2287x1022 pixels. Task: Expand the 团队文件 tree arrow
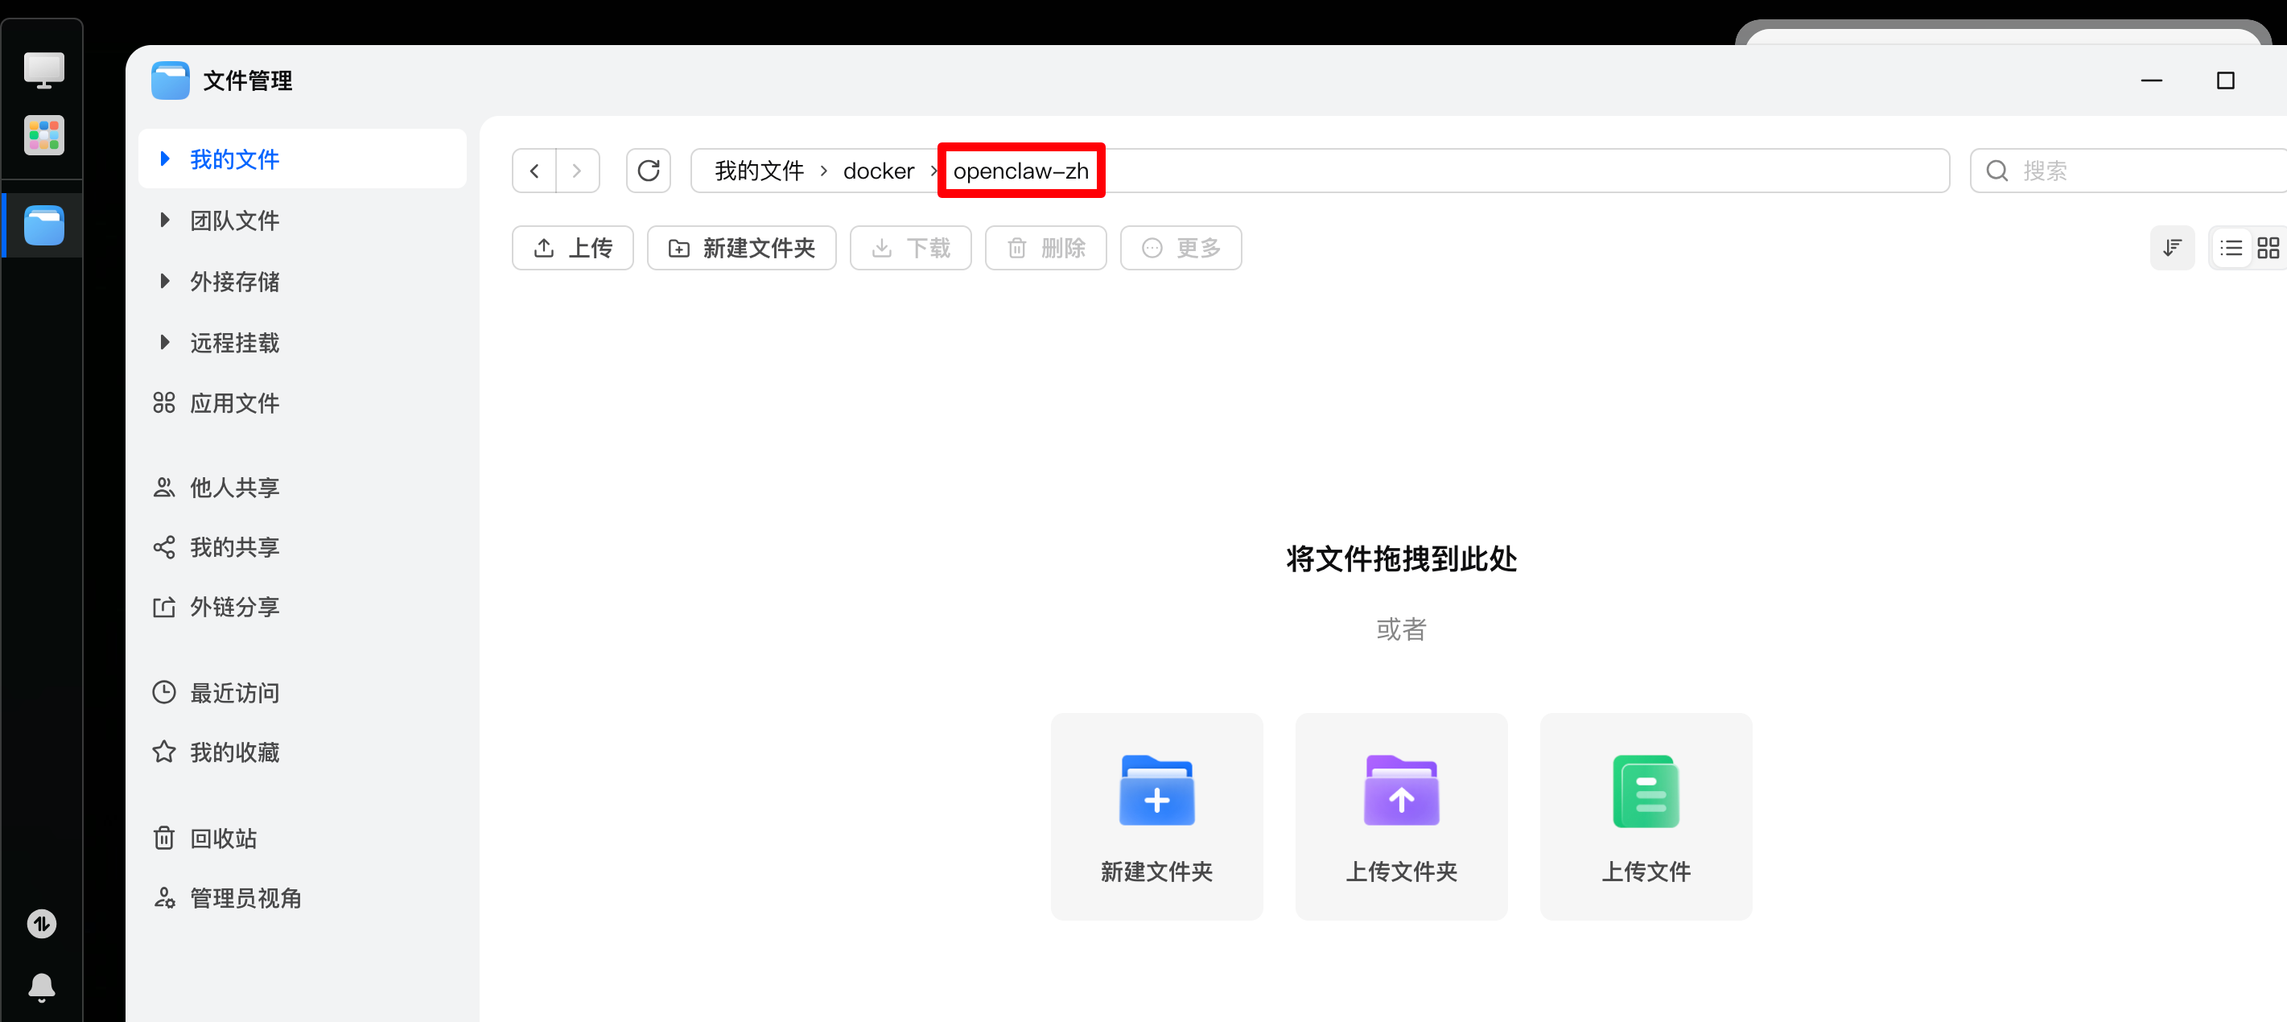[x=164, y=220]
